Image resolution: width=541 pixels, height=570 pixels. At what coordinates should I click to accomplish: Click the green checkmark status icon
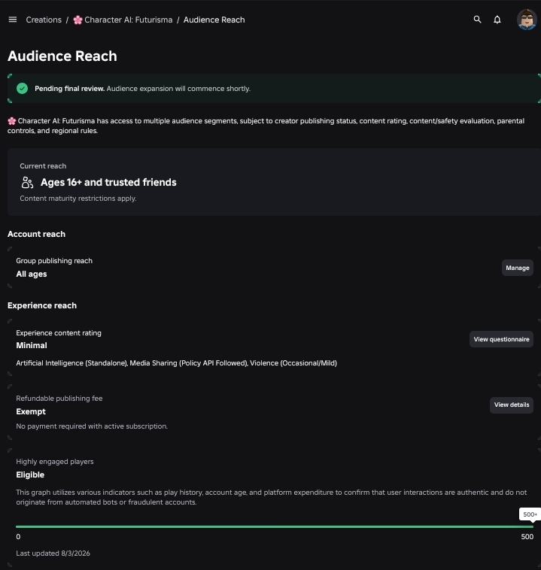point(22,88)
